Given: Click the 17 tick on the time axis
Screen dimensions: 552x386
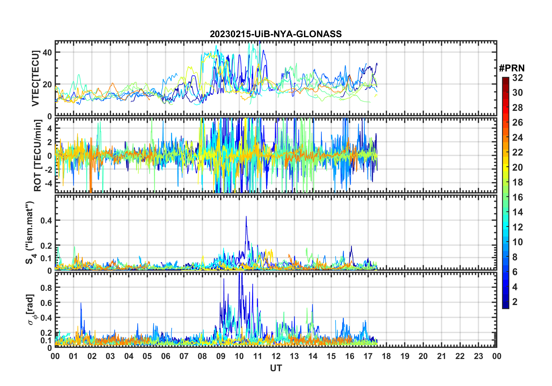Looking at the screenshot, I should (368, 356).
